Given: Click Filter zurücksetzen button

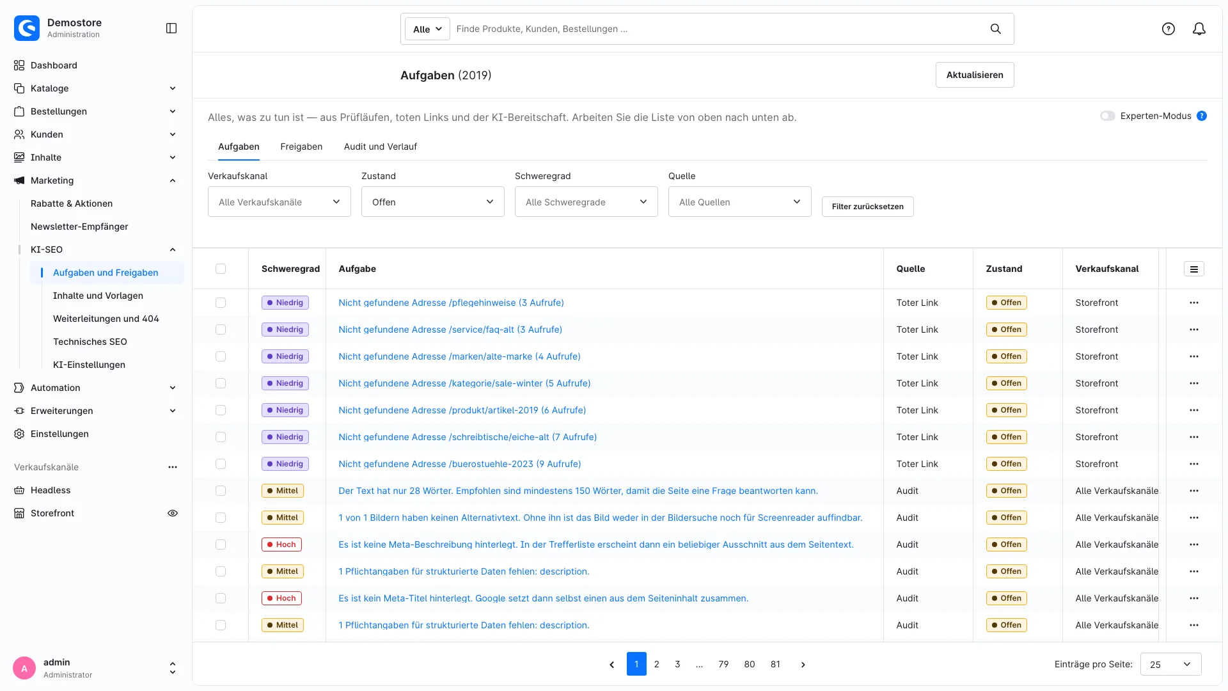Looking at the screenshot, I should [868, 207].
